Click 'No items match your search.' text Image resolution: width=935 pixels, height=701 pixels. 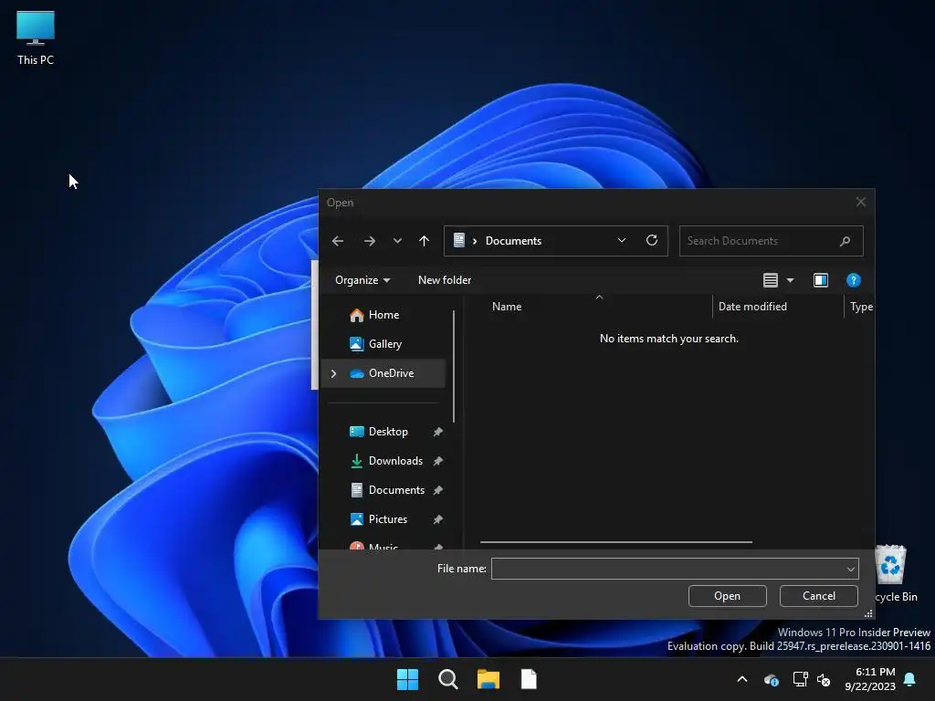tap(668, 339)
